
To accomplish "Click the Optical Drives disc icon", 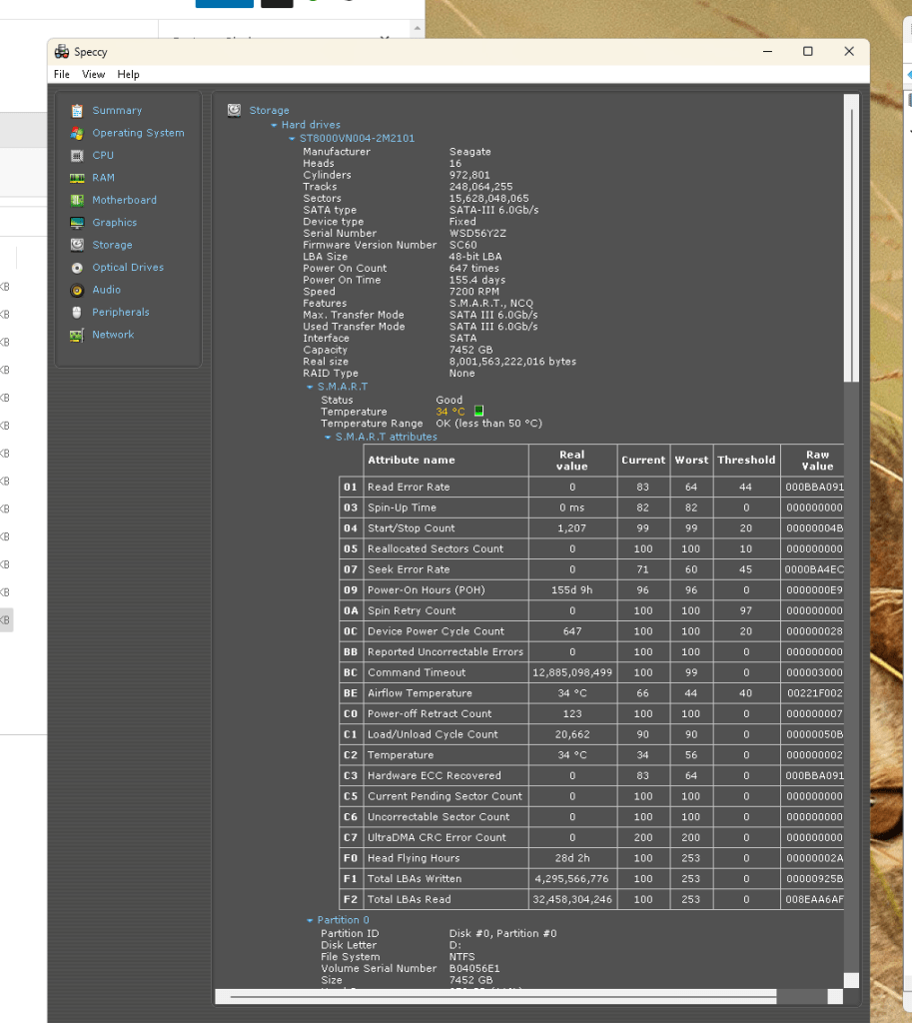I will [77, 268].
